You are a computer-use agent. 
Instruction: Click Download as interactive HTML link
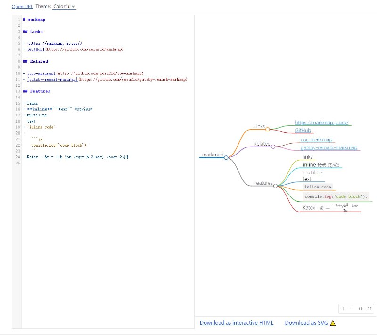(x=236, y=323)
